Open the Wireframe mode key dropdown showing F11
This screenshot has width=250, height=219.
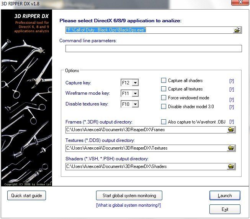pos(136,94)
